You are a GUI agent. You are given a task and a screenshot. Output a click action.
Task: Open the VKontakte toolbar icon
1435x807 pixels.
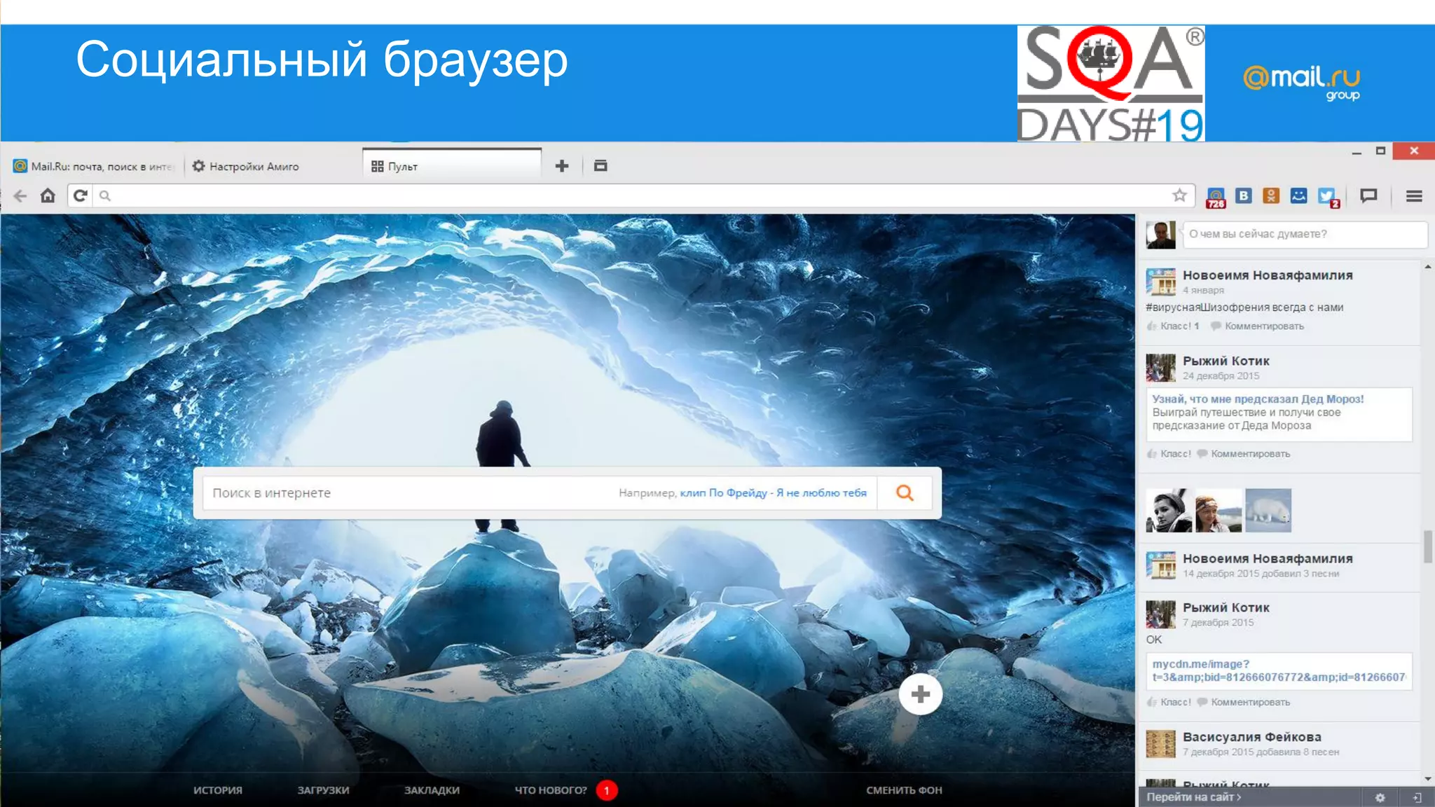tap(1244, 196)
